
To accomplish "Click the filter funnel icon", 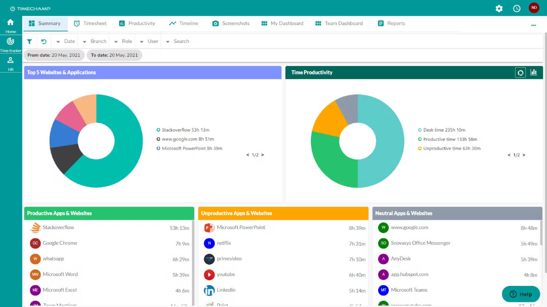I will tap(29, 41).
